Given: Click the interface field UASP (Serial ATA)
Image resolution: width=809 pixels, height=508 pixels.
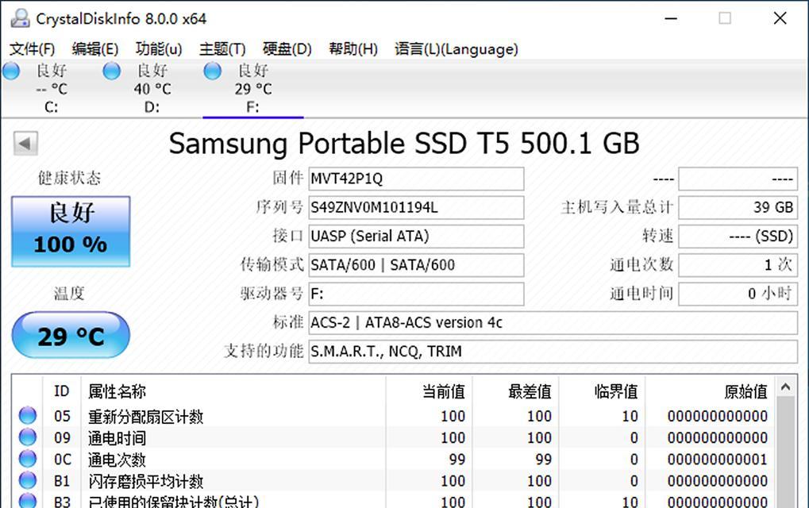Looking at the screenshot, I should (x=416, y=237).
